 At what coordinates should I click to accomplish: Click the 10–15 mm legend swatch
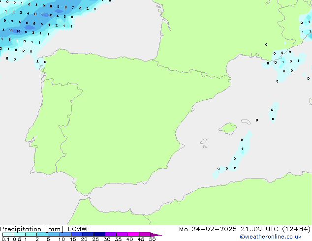(65, 235)
